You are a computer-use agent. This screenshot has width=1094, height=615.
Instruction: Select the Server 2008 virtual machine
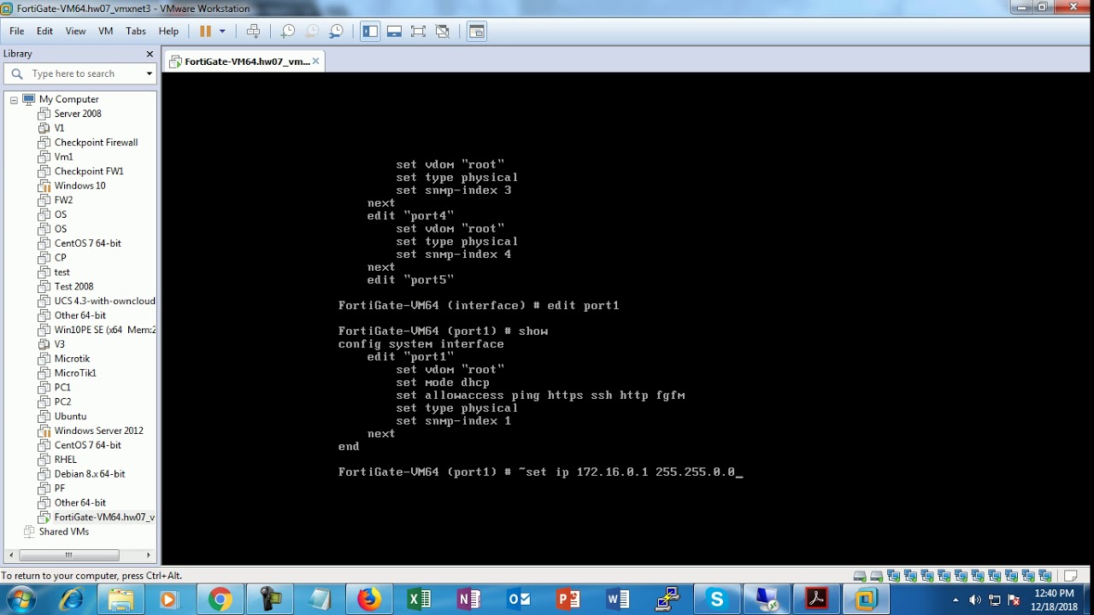[x=78, y=114]
